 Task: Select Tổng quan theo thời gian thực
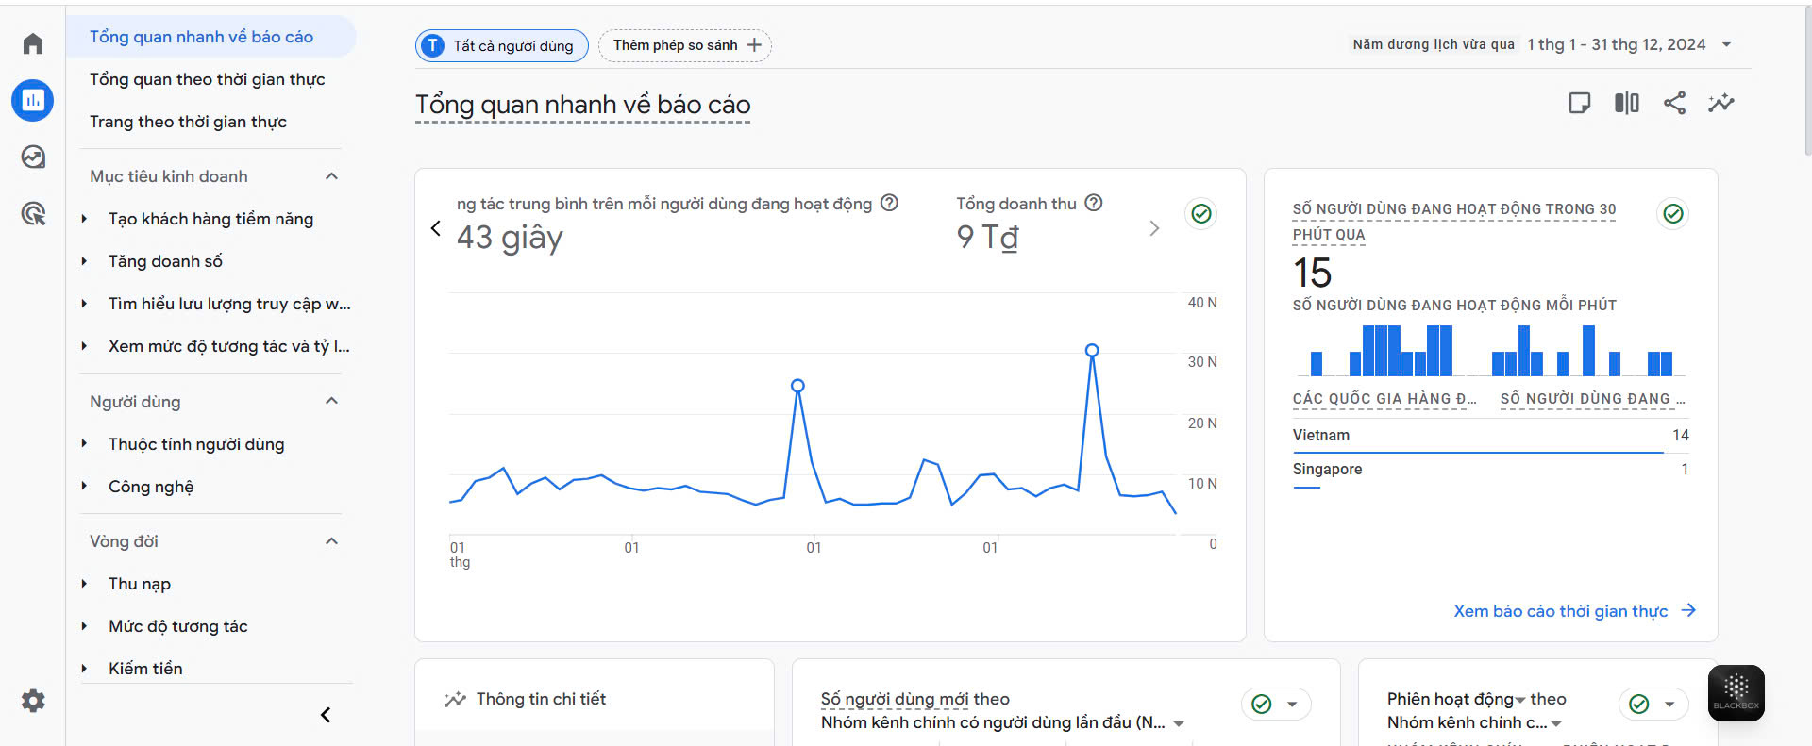(207, 79)
